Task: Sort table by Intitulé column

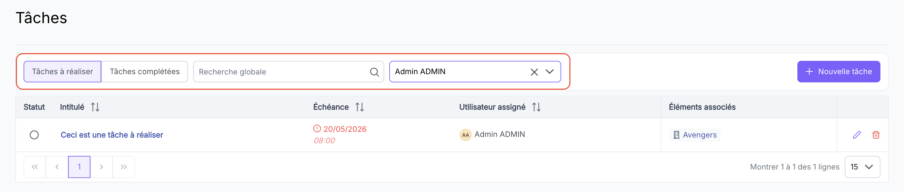Action: point(95,107)
